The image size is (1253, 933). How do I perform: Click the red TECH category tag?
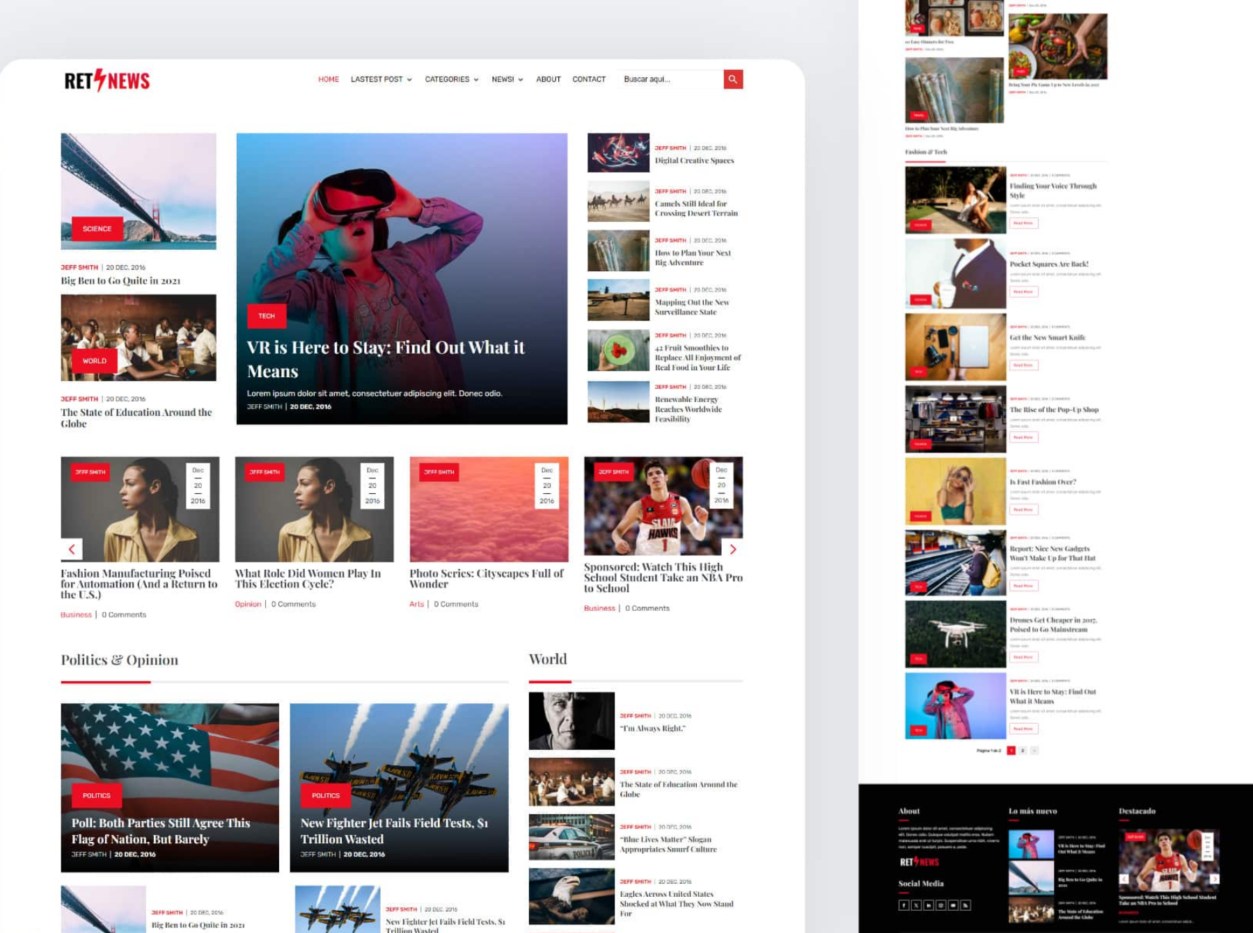[267, 316]
